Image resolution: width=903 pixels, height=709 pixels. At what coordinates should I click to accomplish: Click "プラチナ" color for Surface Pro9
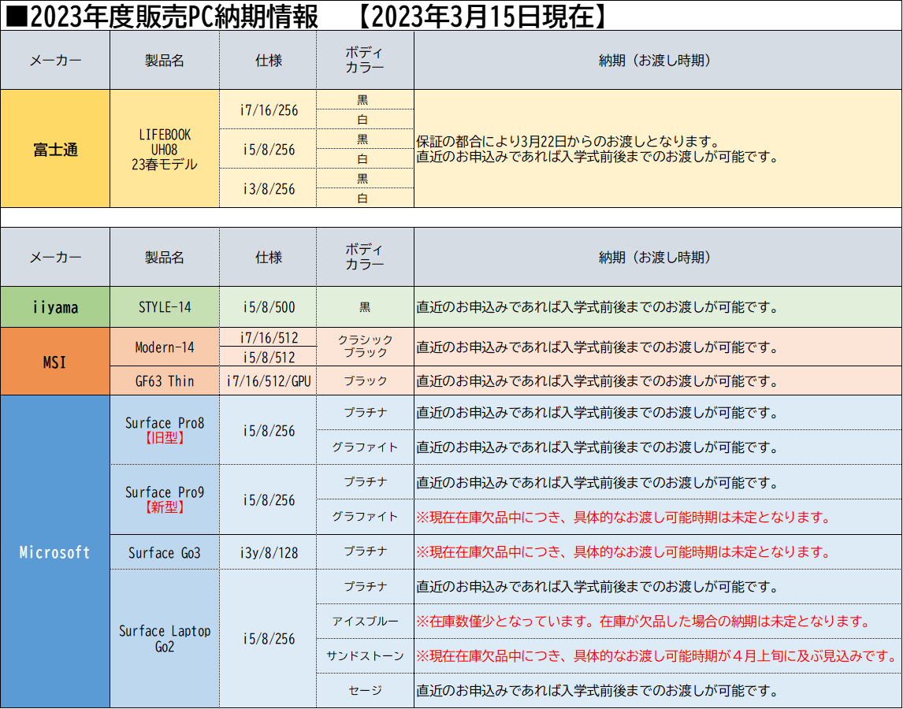coord(365,481)
